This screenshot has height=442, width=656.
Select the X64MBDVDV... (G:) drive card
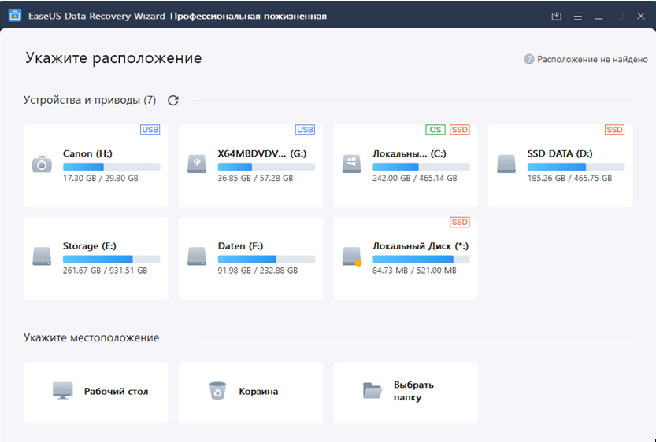[x=250, y=165]
